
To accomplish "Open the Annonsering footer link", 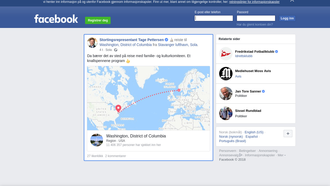I will point(268,151).
